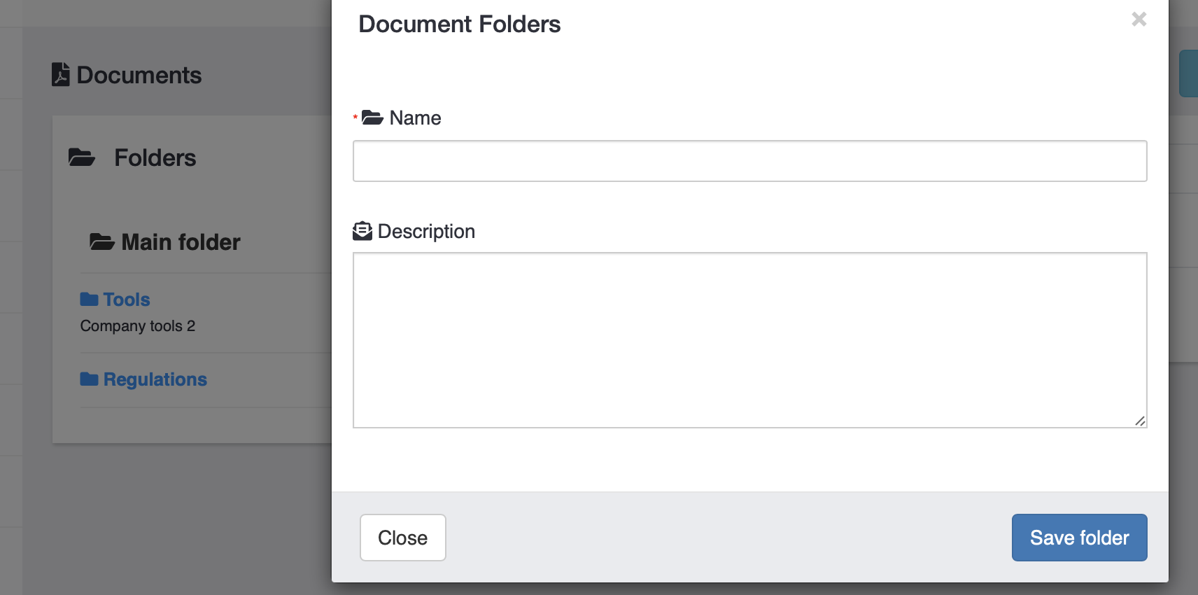Click the Name field label
This screenshot has width=1198, height=595.
click(x=415, y=118)
